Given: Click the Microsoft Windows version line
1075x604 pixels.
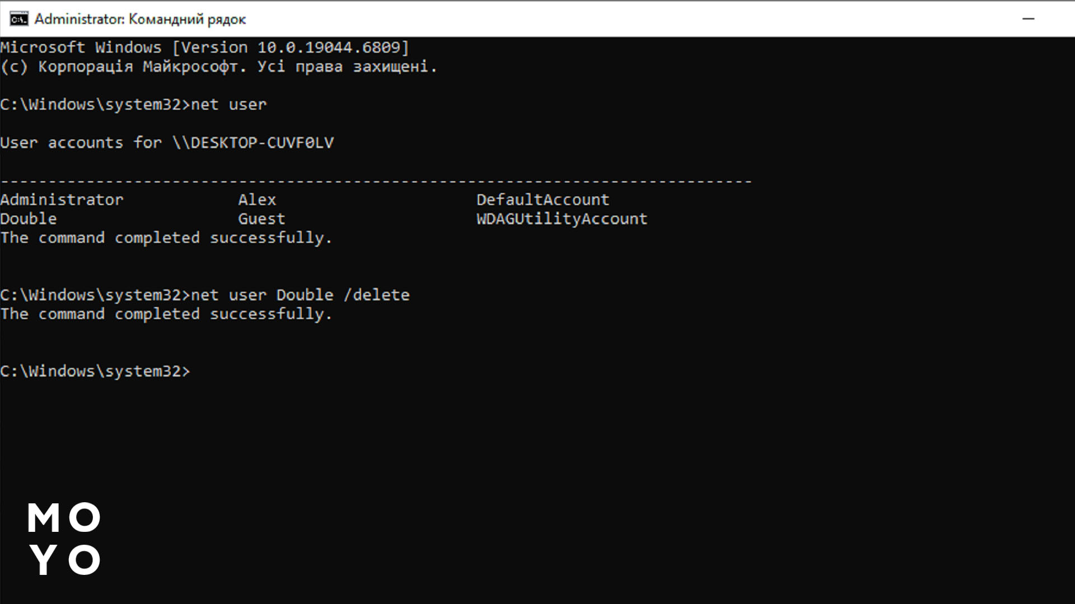Looking at the screenshot, I should pyautogui.click(x=204, y=48).
